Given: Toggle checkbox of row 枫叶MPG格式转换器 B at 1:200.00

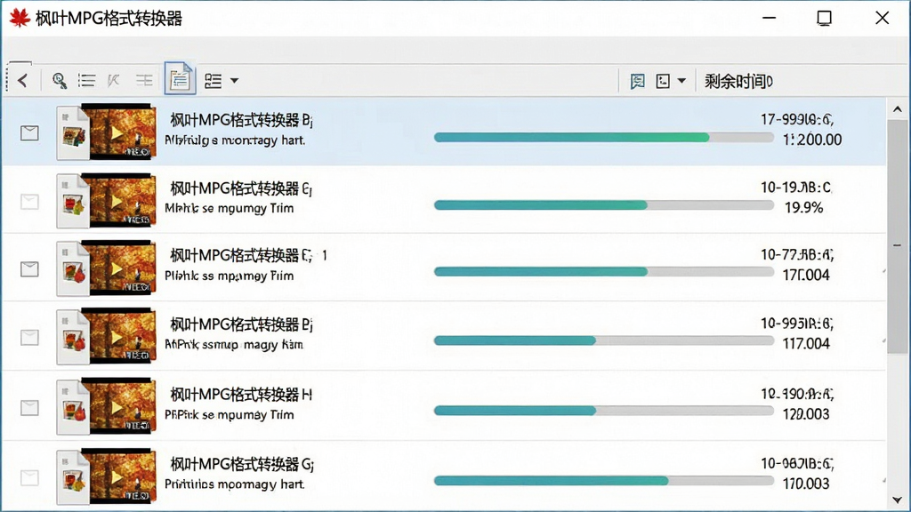Looking at the screenshot, I should coord(29,133).
